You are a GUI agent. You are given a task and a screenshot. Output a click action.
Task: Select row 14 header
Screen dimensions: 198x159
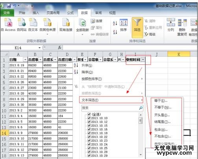point(4,133)
